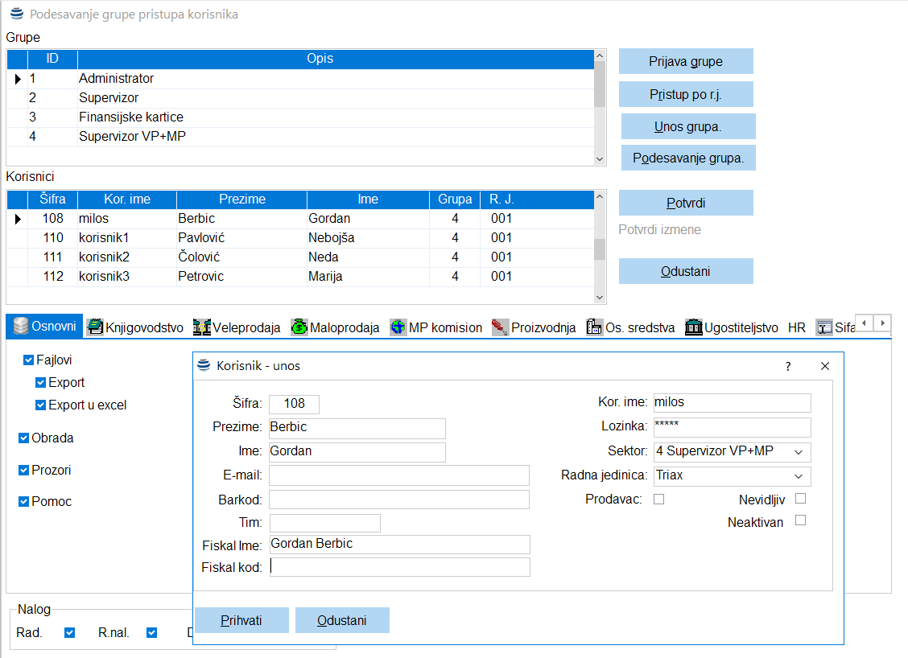
Task: Enable the Prodavac checkbox
Action: tap(658, 499)
